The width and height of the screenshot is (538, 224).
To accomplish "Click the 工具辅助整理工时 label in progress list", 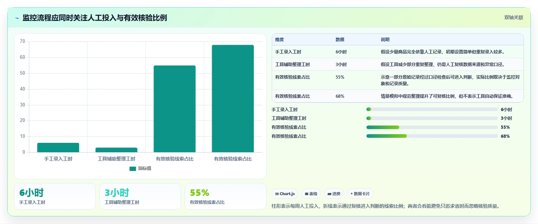I will 289,118.
